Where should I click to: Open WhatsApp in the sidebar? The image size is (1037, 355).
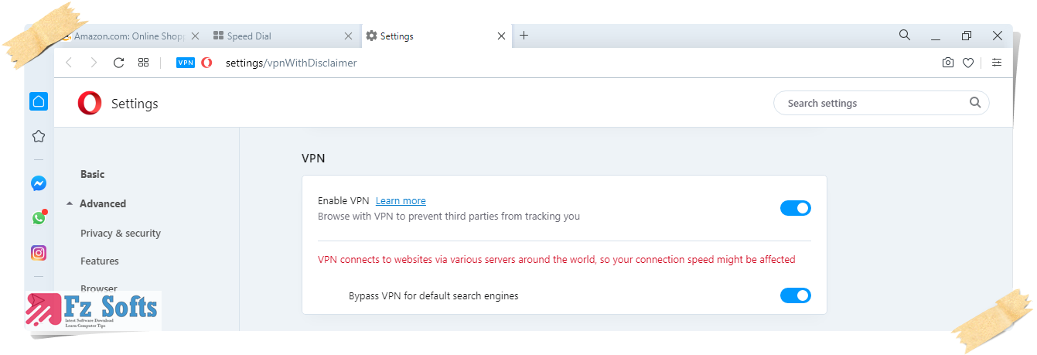click(x=39, y=218)
